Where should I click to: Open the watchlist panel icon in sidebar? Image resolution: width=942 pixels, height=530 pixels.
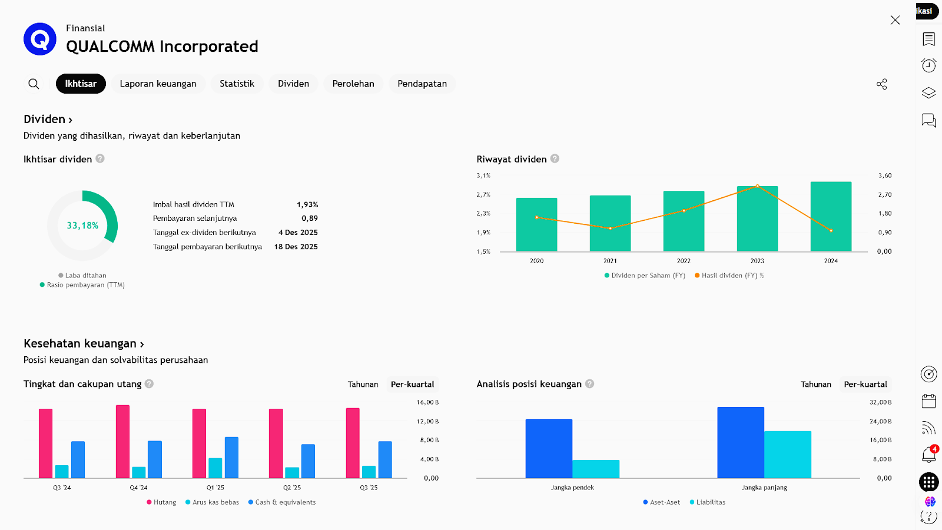(928, 39)
